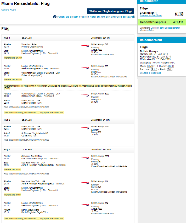186x223 pixels.
Task: Click the 'Flughafenwechsel' airport change warning
Action: [x=68, y=87]
